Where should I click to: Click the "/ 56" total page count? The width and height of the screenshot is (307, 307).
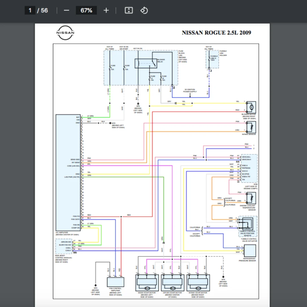point(42,11)
